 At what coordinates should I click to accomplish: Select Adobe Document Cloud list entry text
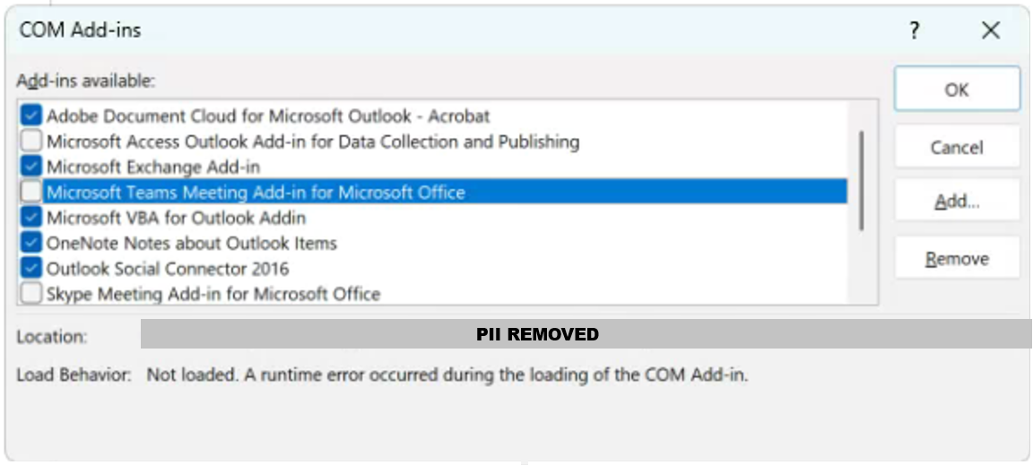tap(268, 116)
